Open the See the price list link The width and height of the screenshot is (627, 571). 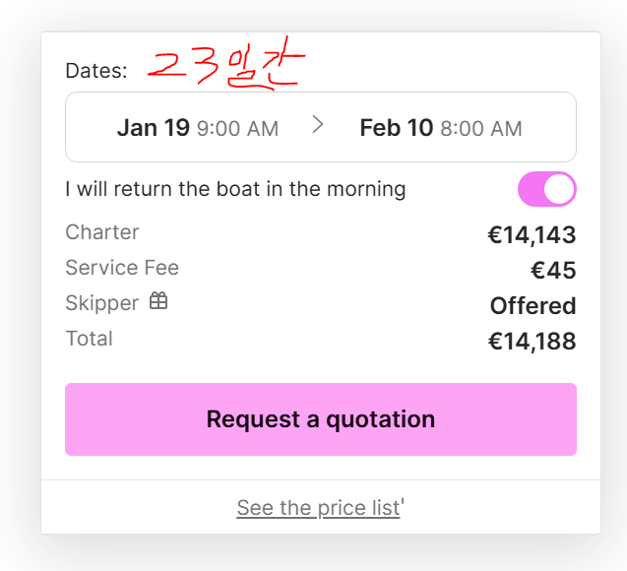318,508
